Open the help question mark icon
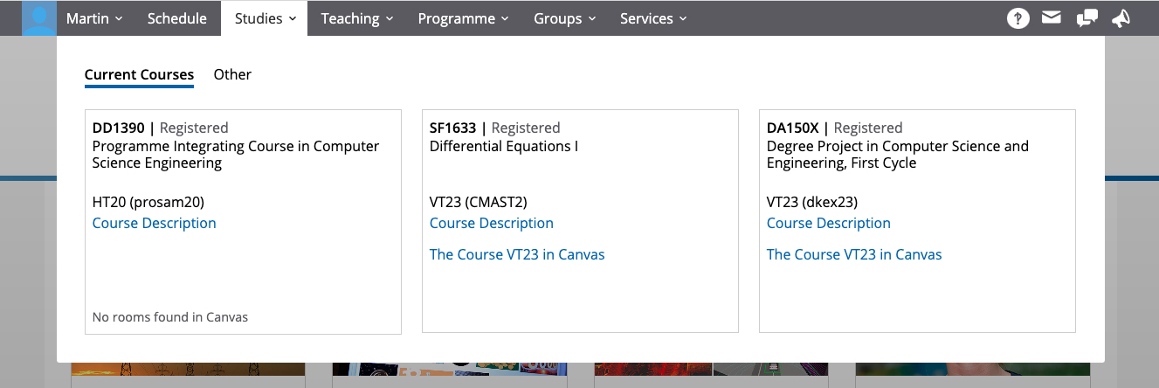Image resolution: width=1159 pixels, height=388 pixels. [x=1018, y=18]
